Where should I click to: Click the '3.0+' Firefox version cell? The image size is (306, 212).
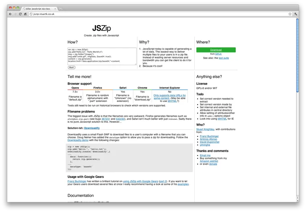click(98, 92)
